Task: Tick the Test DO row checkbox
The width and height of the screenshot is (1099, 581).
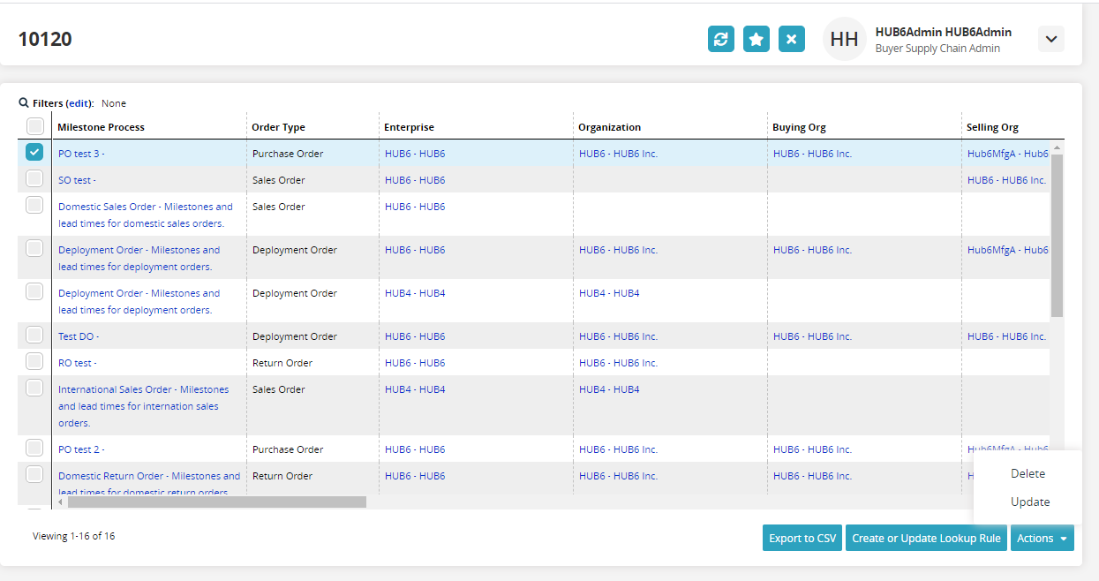Action: 34,336
